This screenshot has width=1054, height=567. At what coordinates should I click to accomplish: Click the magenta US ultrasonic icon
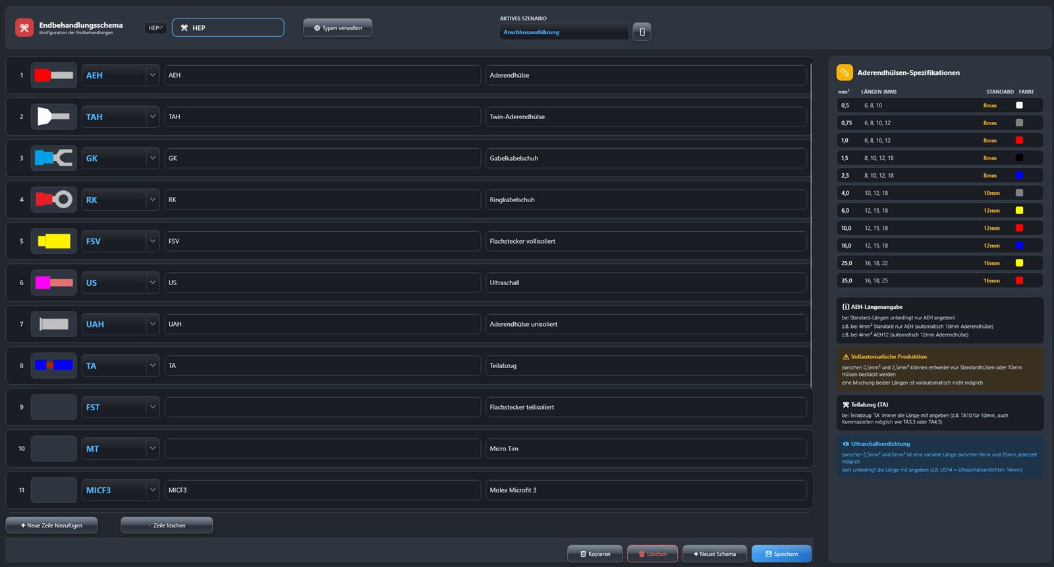[54, 283]
